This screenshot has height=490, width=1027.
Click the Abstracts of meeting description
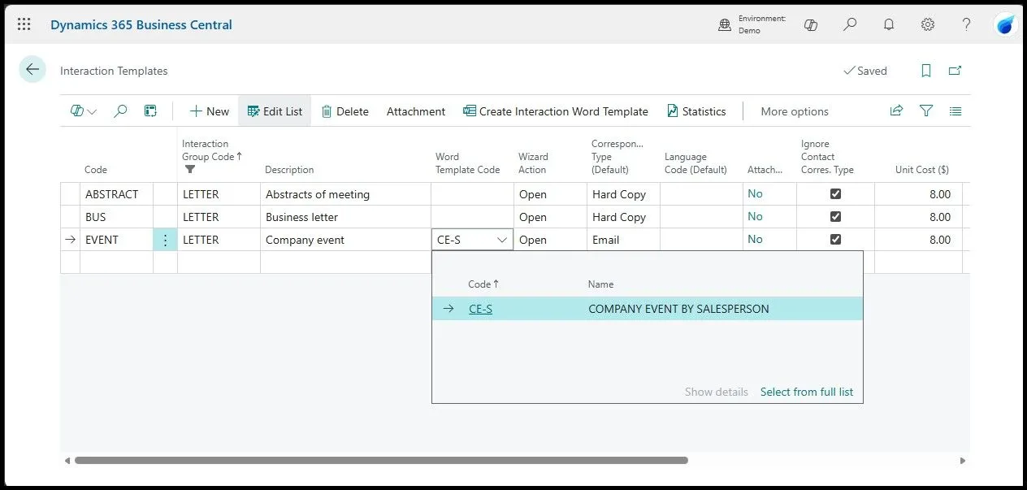(345, 194)
